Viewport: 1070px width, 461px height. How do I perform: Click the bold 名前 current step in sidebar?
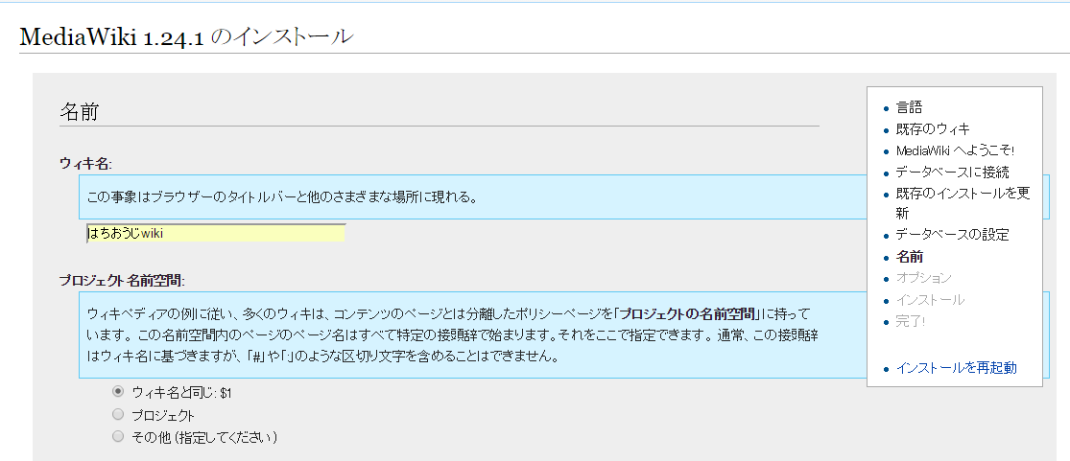[x=910, y=257]
